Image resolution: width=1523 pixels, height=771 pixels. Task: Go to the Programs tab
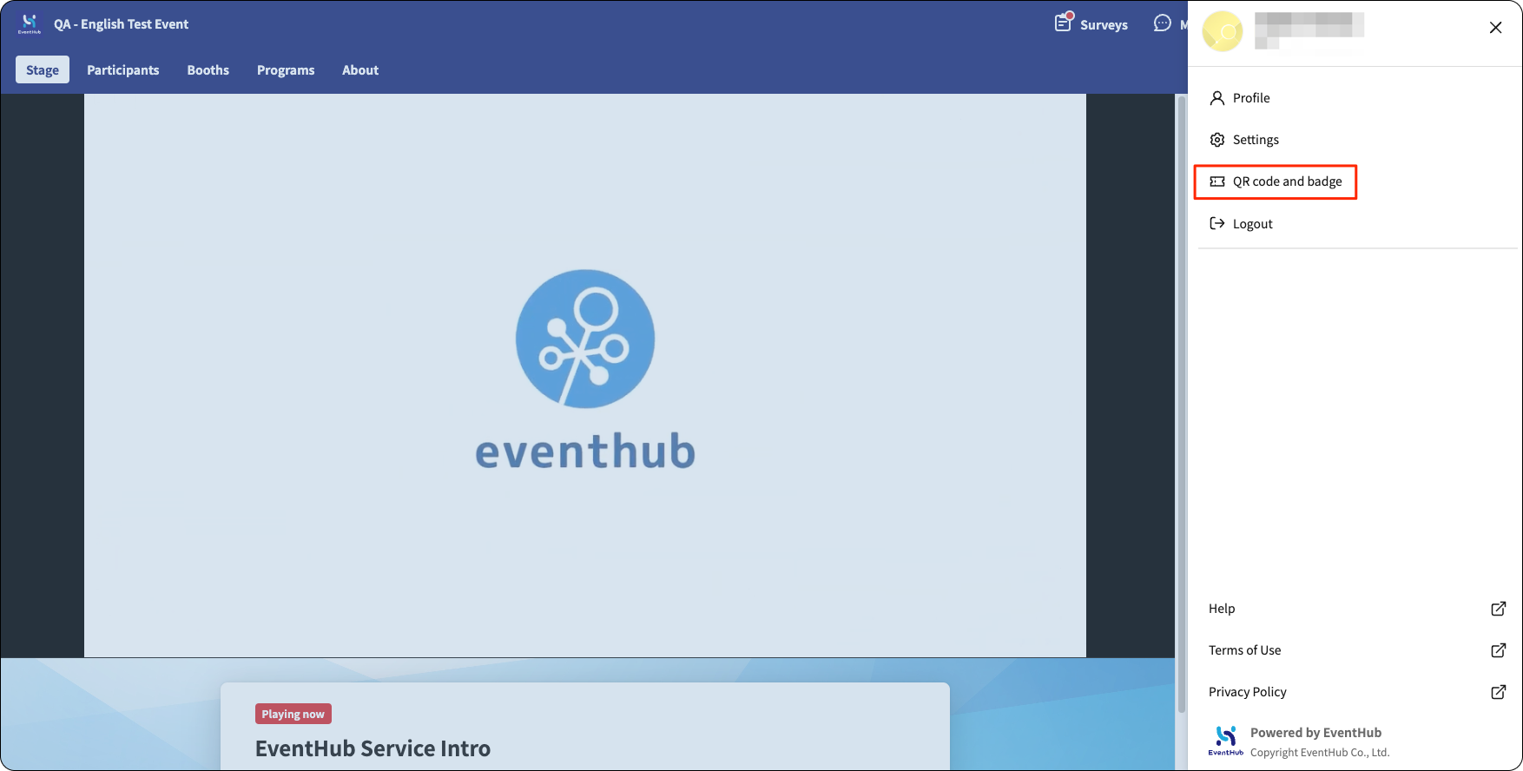click(x=286, y=69)
